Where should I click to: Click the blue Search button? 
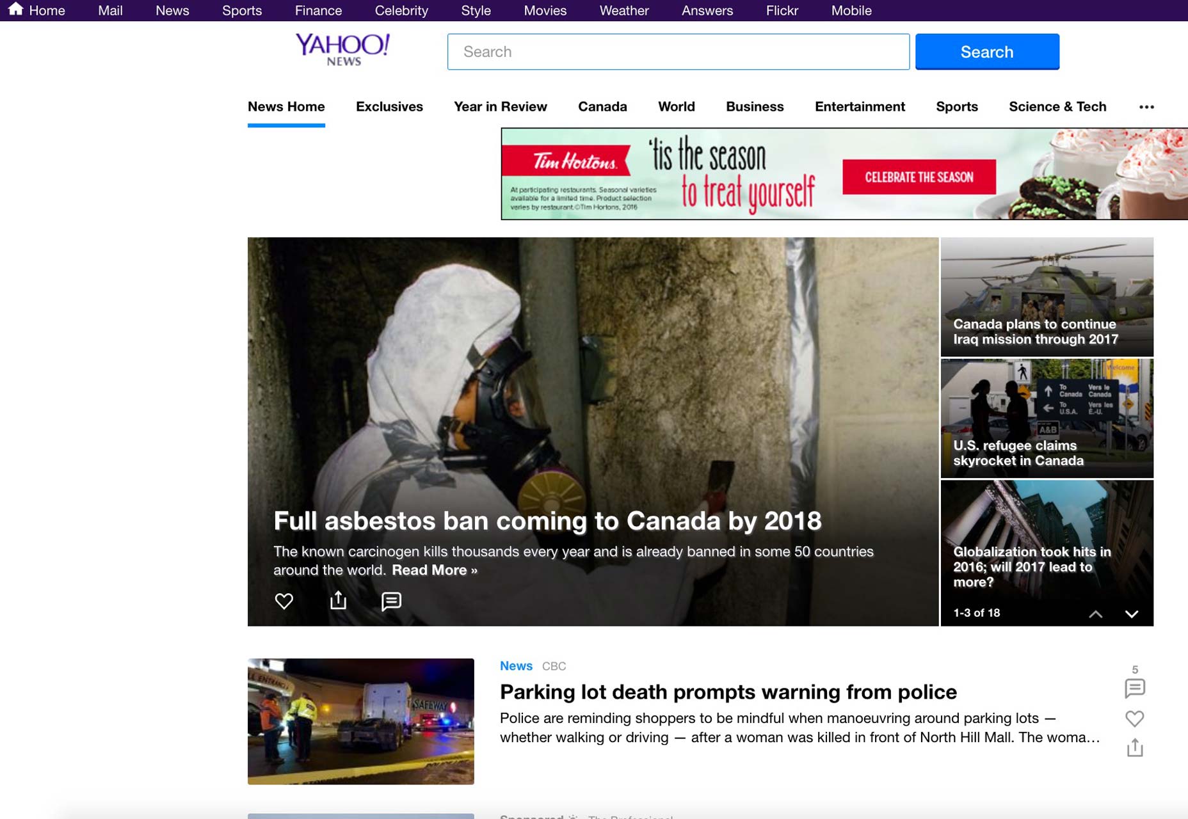point(987,51)
